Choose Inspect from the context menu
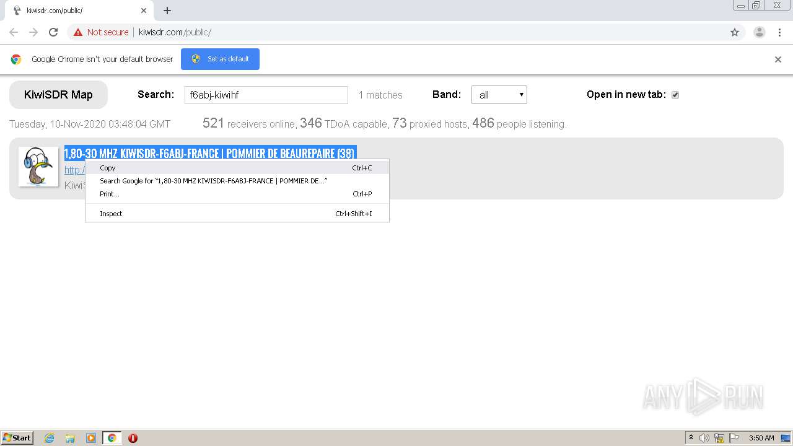The width and height of the screenshot is (793, 446). [x=237, y=214]
